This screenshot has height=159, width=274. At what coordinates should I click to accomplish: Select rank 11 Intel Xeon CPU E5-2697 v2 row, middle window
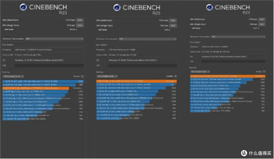(x=136, y=115)
